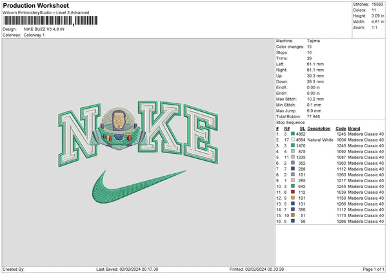The height and width of the screenshot is (274, 387).
Task: Click thread code "1092" in the table
Action: (341, 151)
